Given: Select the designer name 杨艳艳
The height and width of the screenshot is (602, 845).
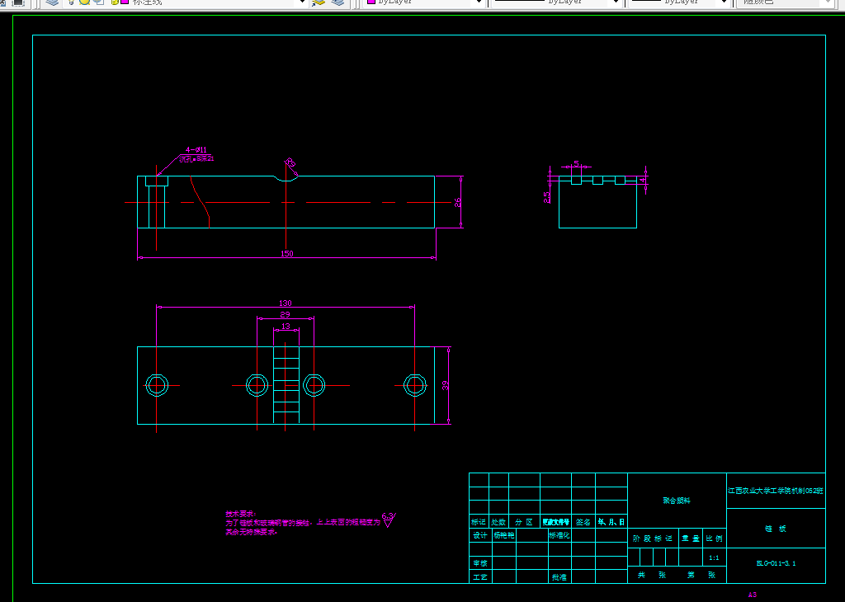Looking at the screenshot, I should (504, 535).
